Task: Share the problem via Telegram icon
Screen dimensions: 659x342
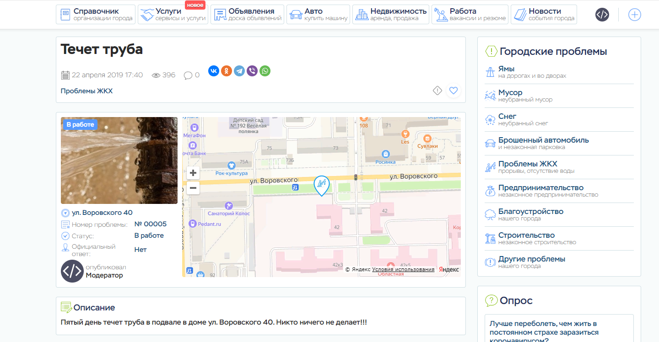Action: 239,71
